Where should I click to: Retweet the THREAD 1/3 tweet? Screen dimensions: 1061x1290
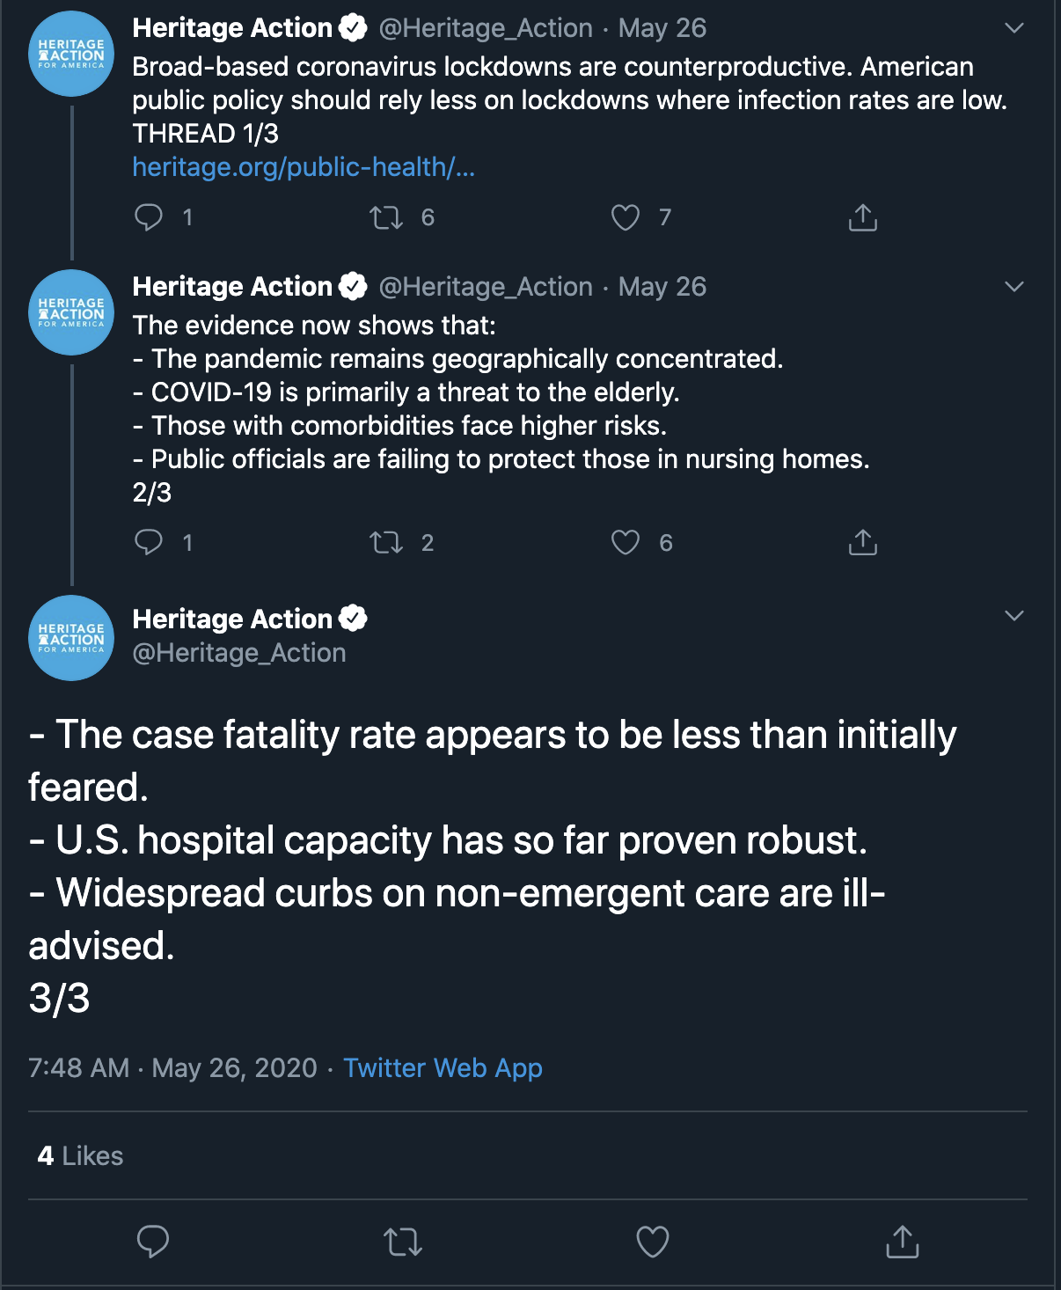click(386, 217)
